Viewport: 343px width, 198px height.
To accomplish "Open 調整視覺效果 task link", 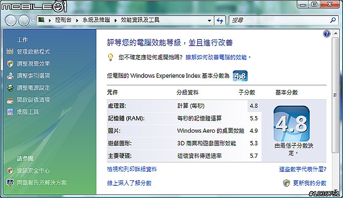I will (33, 64).
